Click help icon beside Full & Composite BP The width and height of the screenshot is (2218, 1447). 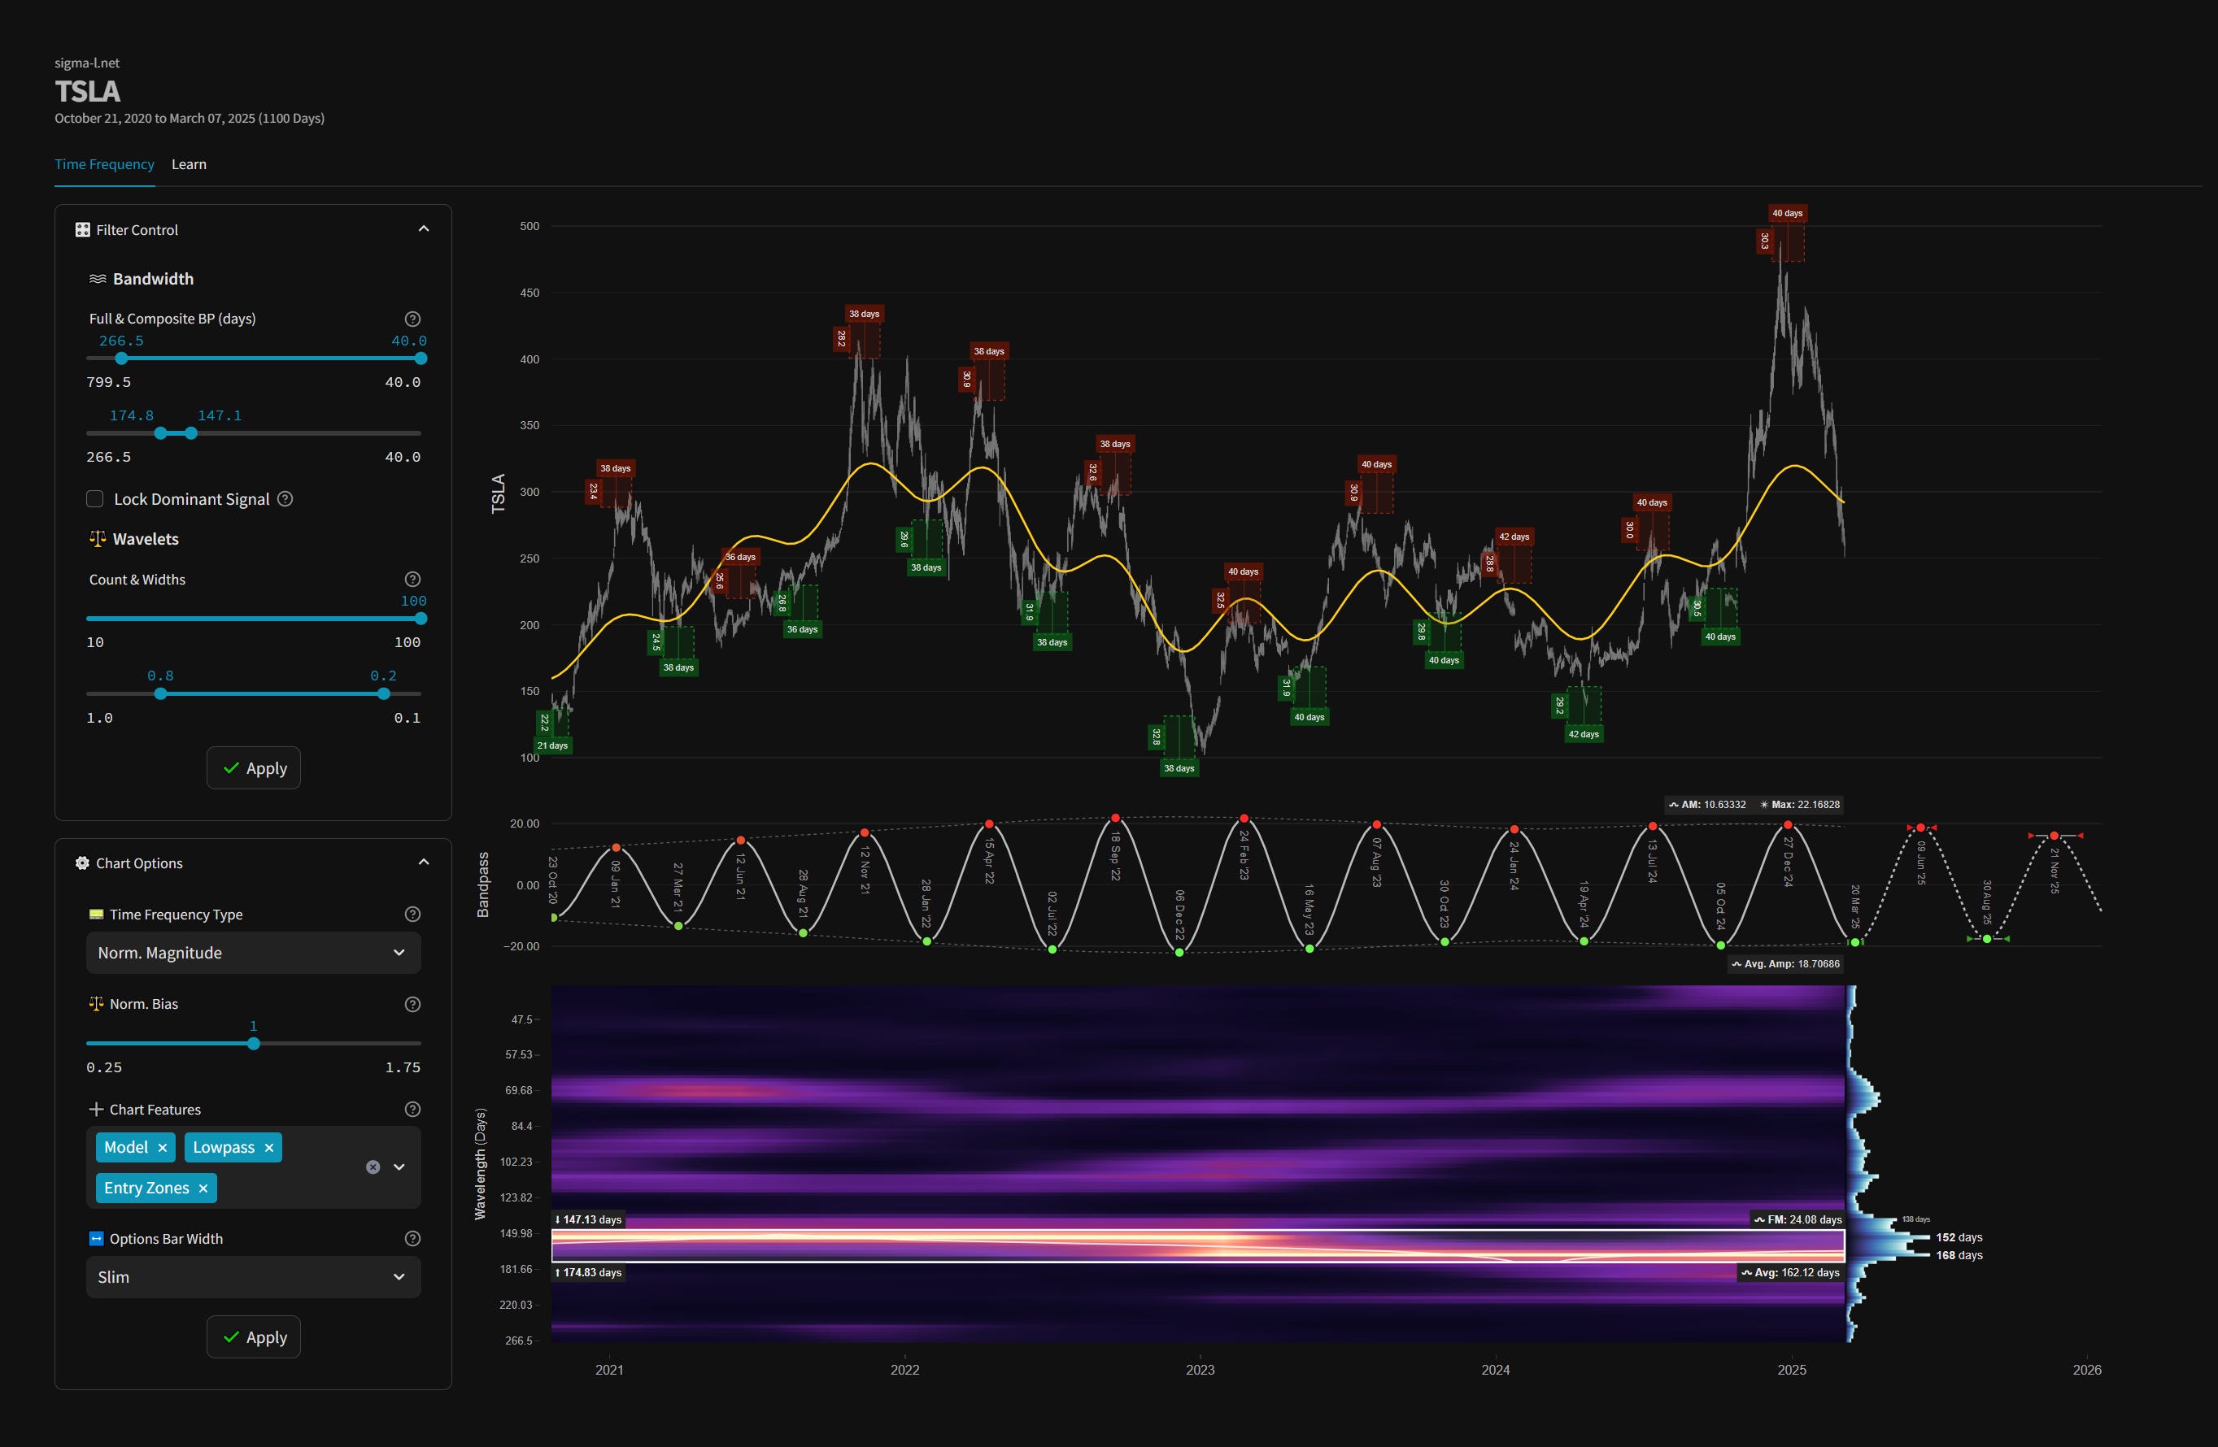tap(412, 319)
